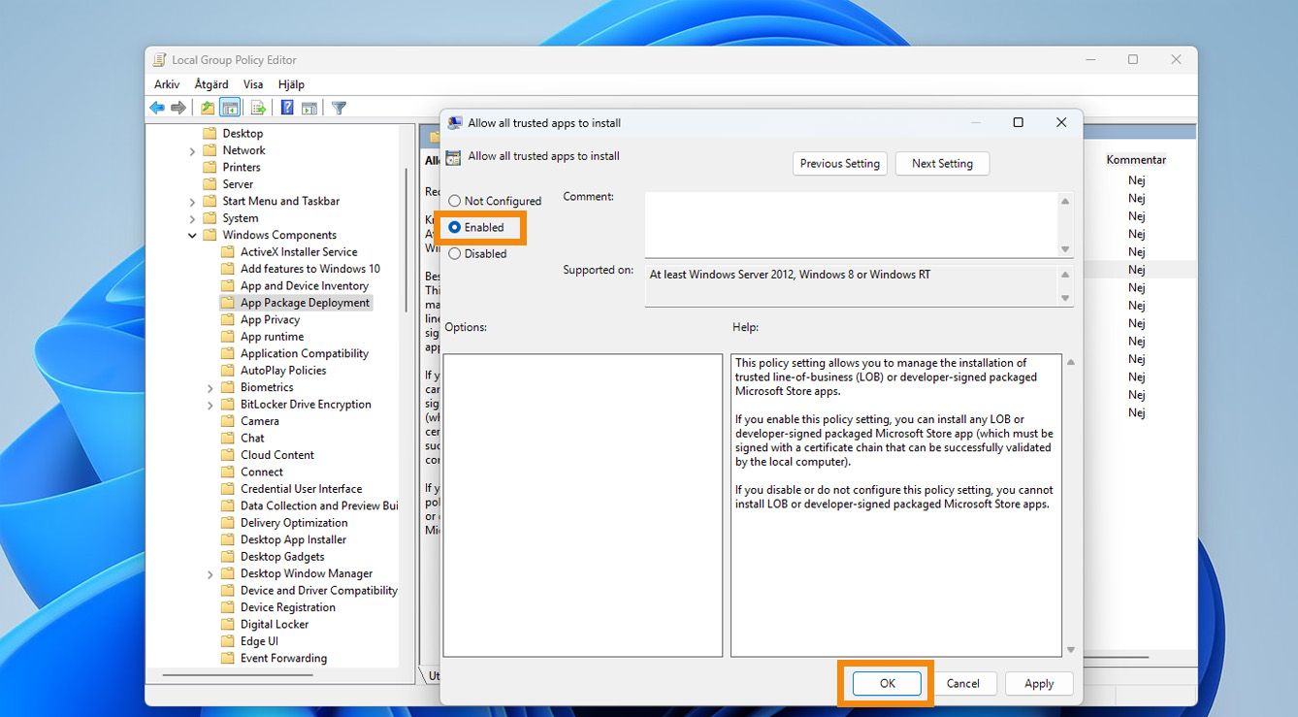Select ActiveX Installer Service tree item
The height and width of the screenshot is (717, 1298).
(299, 251)
